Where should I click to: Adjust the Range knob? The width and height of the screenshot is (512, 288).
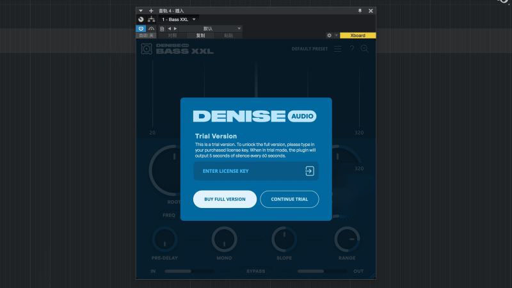(347, 239)
